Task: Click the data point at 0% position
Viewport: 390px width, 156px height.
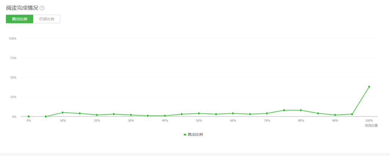Action: pos(29,117)
